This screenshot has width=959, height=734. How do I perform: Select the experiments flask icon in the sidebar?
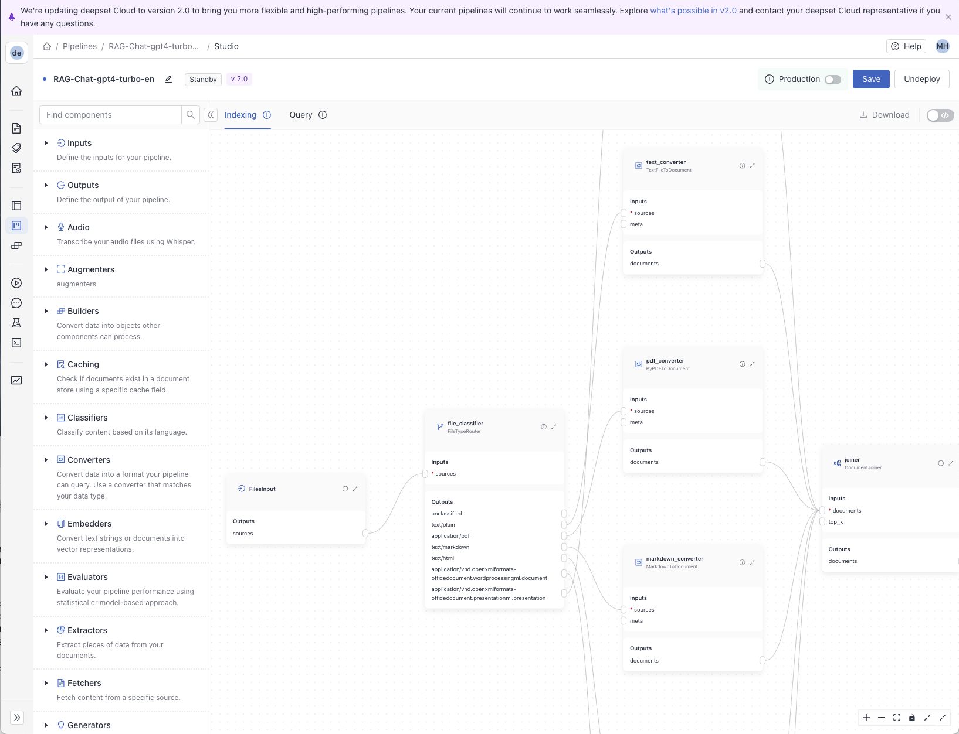tap(16, 323)
